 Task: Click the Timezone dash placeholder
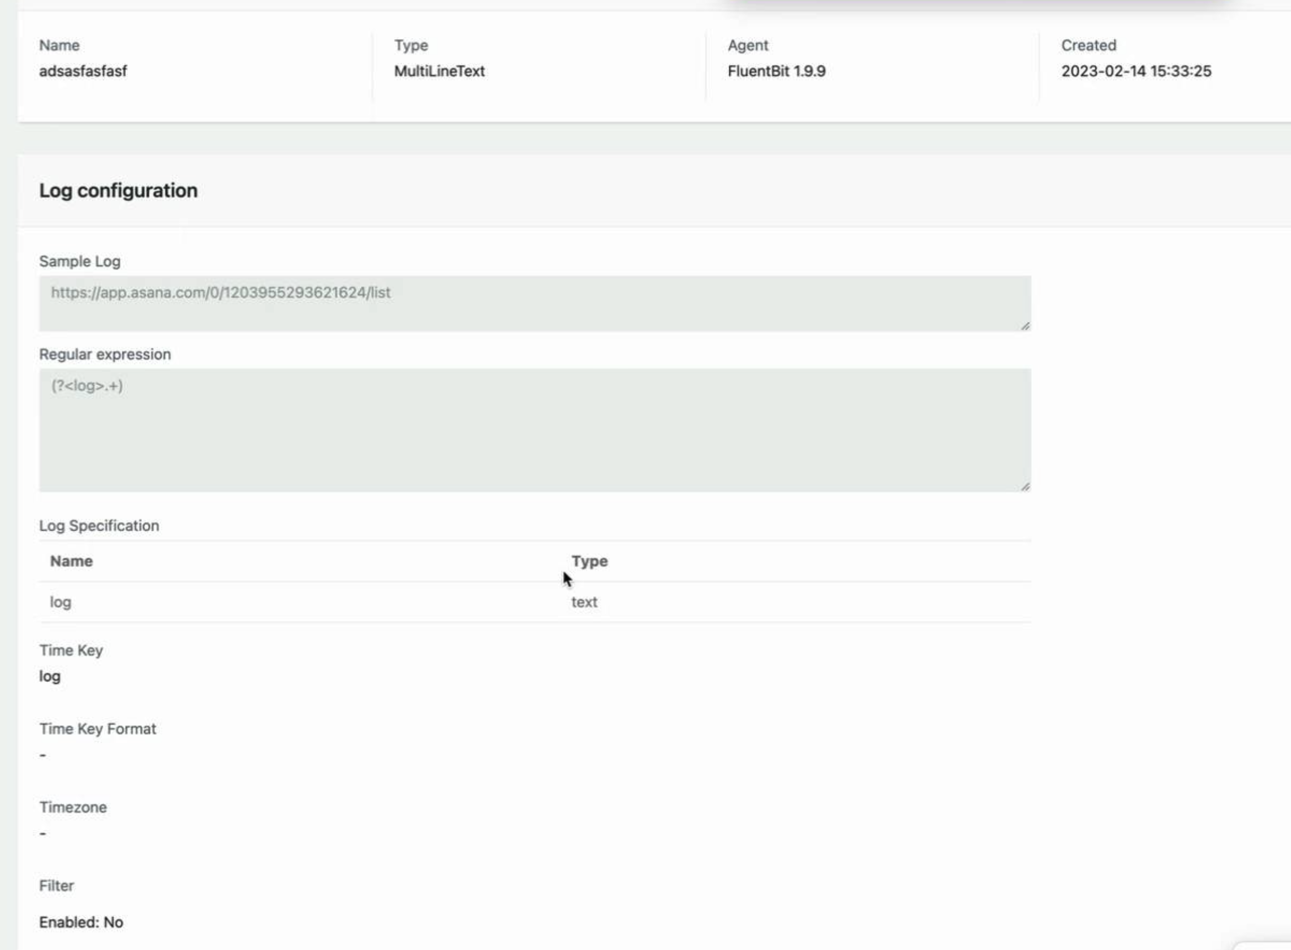point(42,834)
